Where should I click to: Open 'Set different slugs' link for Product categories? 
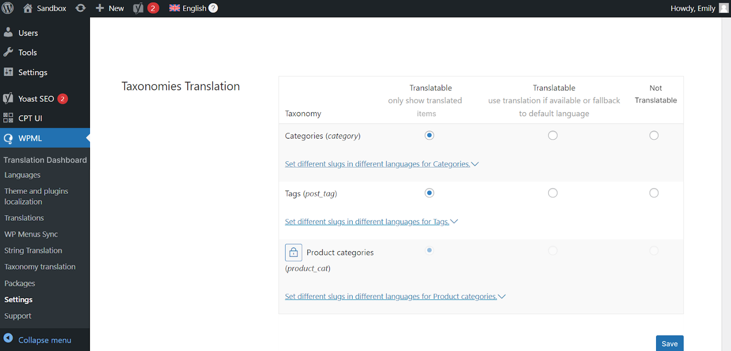pyautogui.click(x=391, y=296)
